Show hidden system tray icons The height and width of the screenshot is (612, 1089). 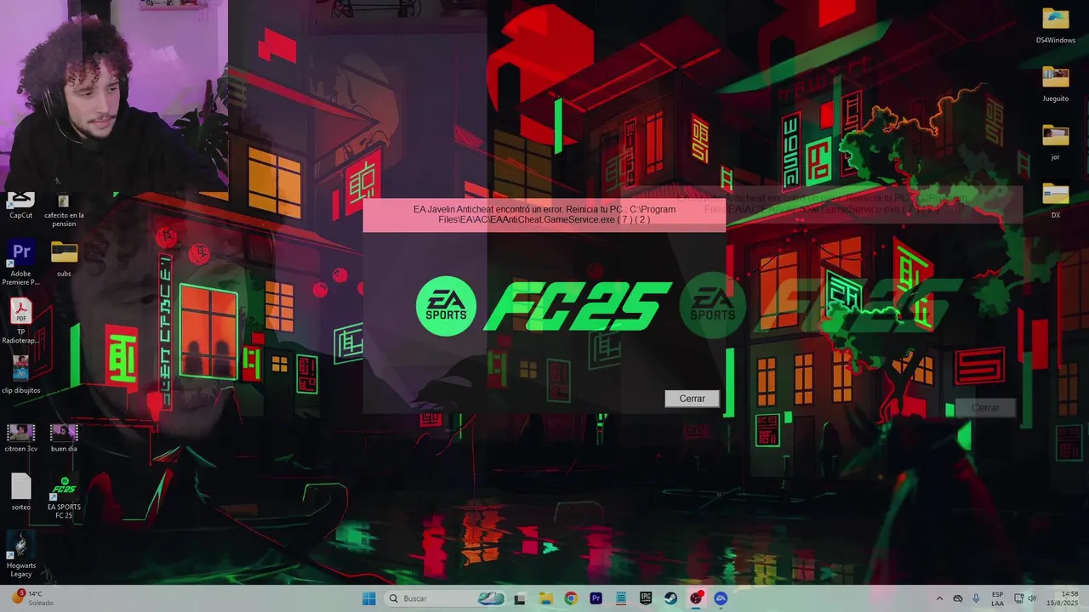point(939,598)
